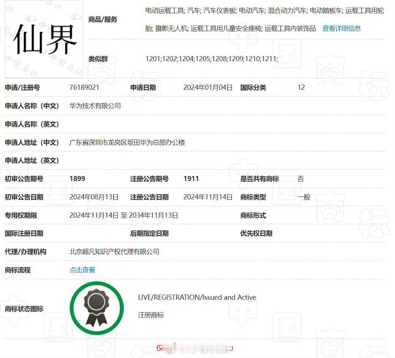Click the 代理/办理机构 label
This screenshot has height=358, width=395.
(x=26, y=252)
